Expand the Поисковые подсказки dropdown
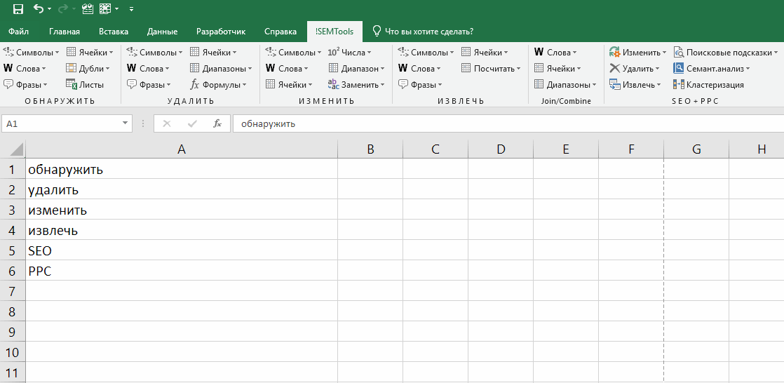Image resolution: width=784 pixels, height=383 pixels. click(x=775, y=53)
